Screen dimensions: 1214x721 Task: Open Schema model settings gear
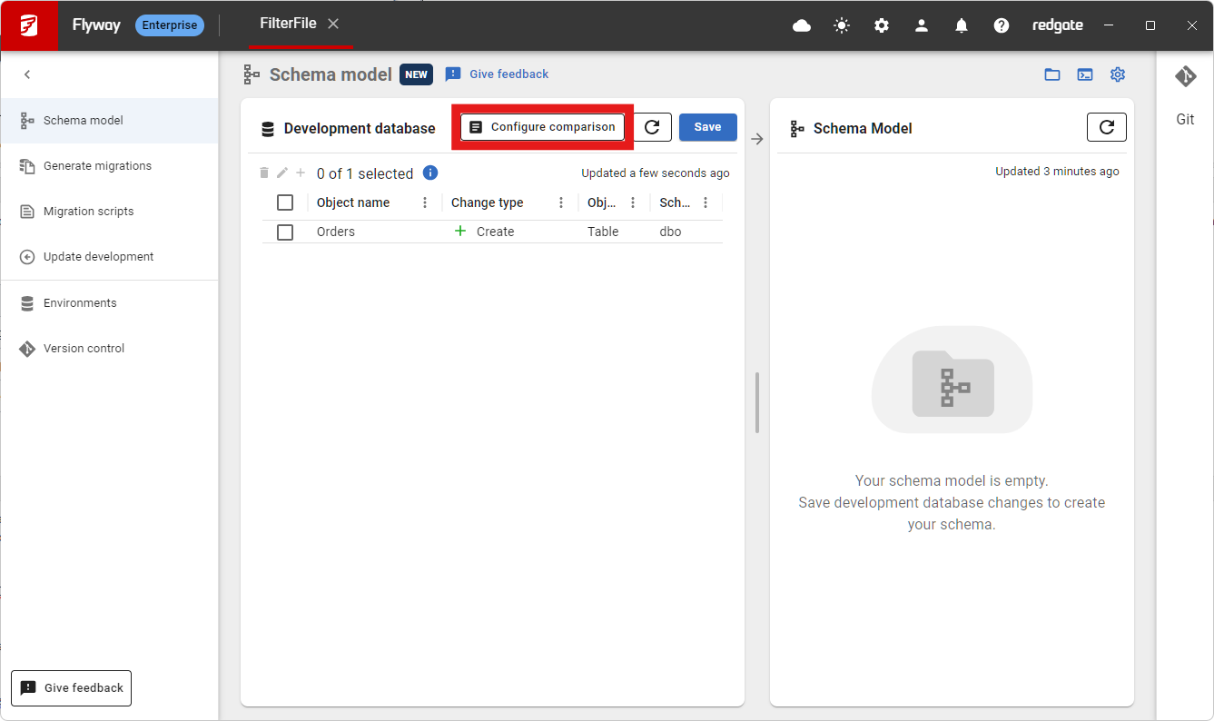pyautogui.click(x=1118, y=74)
